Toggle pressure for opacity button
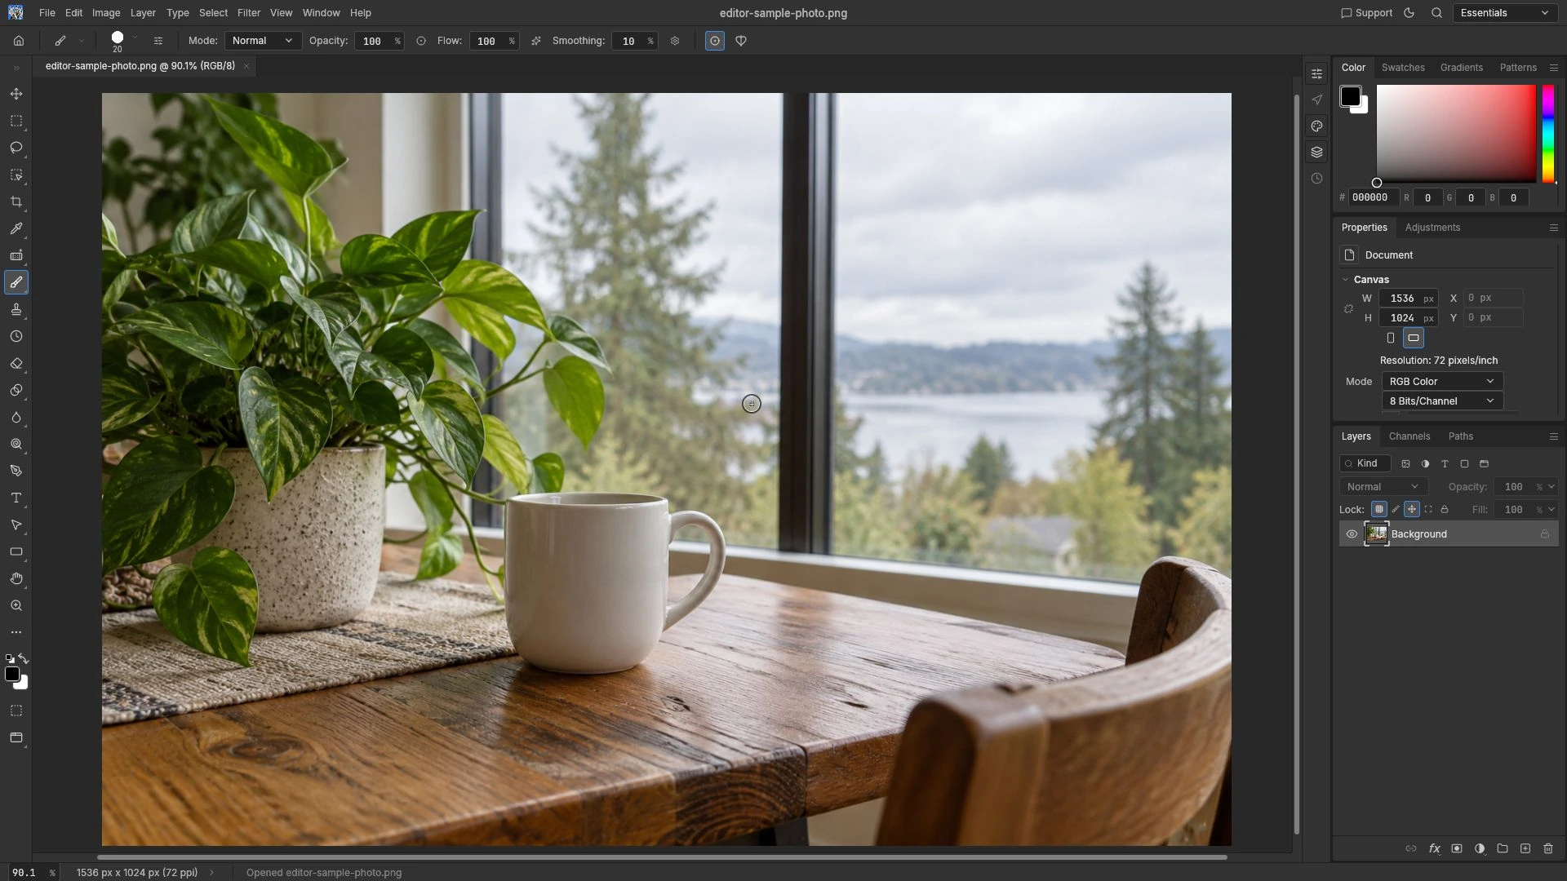The height and width of the screenshot is (881, 1567). click(421, 41)
